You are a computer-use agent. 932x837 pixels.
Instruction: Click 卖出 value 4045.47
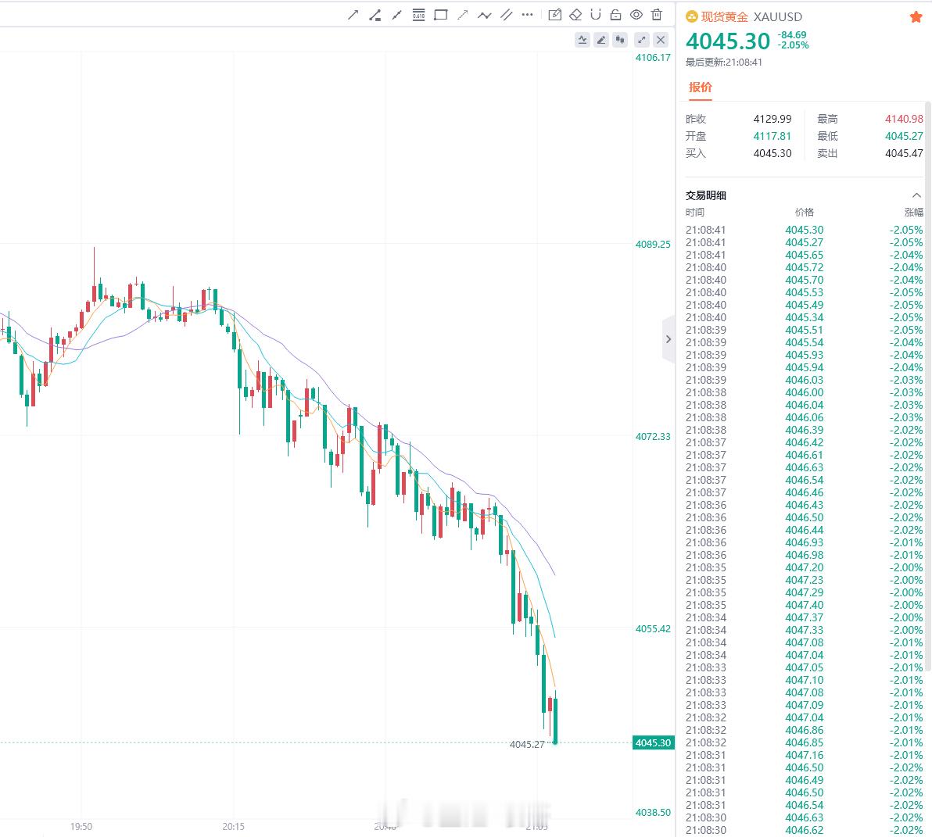click(x=904, y=153)
